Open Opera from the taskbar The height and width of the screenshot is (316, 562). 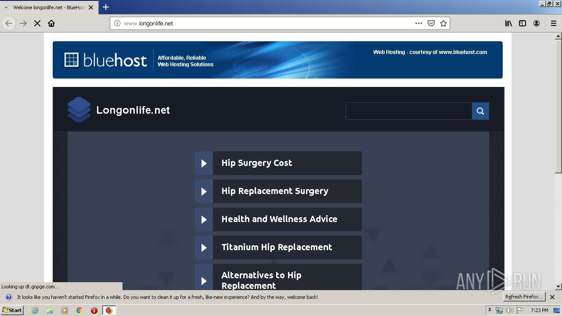click(x=94, y=310)
